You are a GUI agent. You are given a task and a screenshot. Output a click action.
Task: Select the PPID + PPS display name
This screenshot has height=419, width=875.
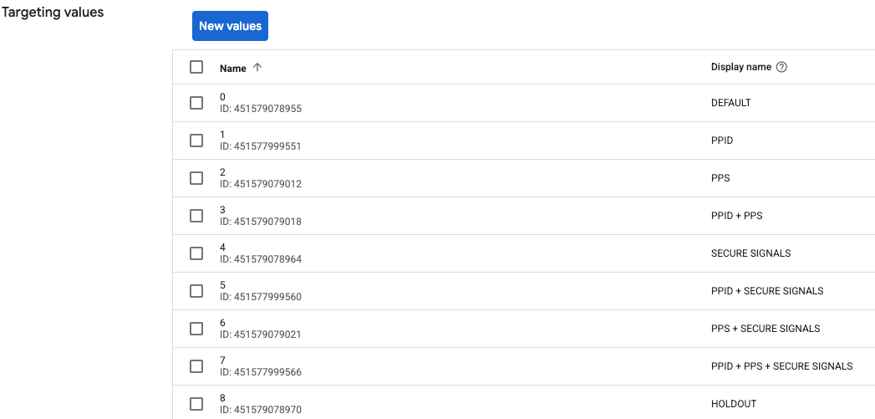pyautogui.click(x=736, y=216)
